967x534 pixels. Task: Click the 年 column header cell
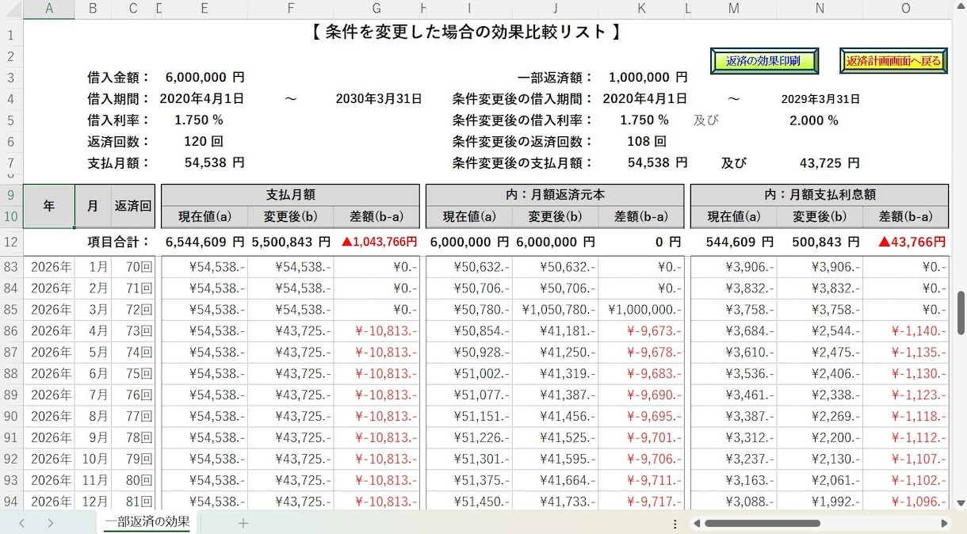pos(49,206)
